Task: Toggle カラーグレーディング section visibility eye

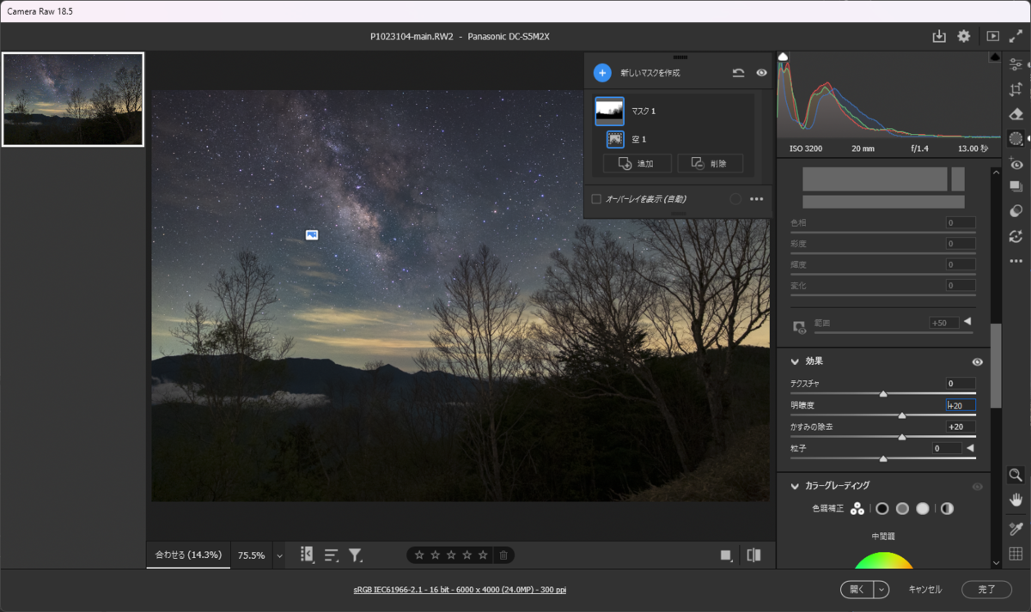Action: 977,487
